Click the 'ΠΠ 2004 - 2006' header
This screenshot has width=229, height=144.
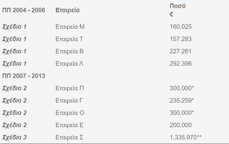click(x=24, y=10)
